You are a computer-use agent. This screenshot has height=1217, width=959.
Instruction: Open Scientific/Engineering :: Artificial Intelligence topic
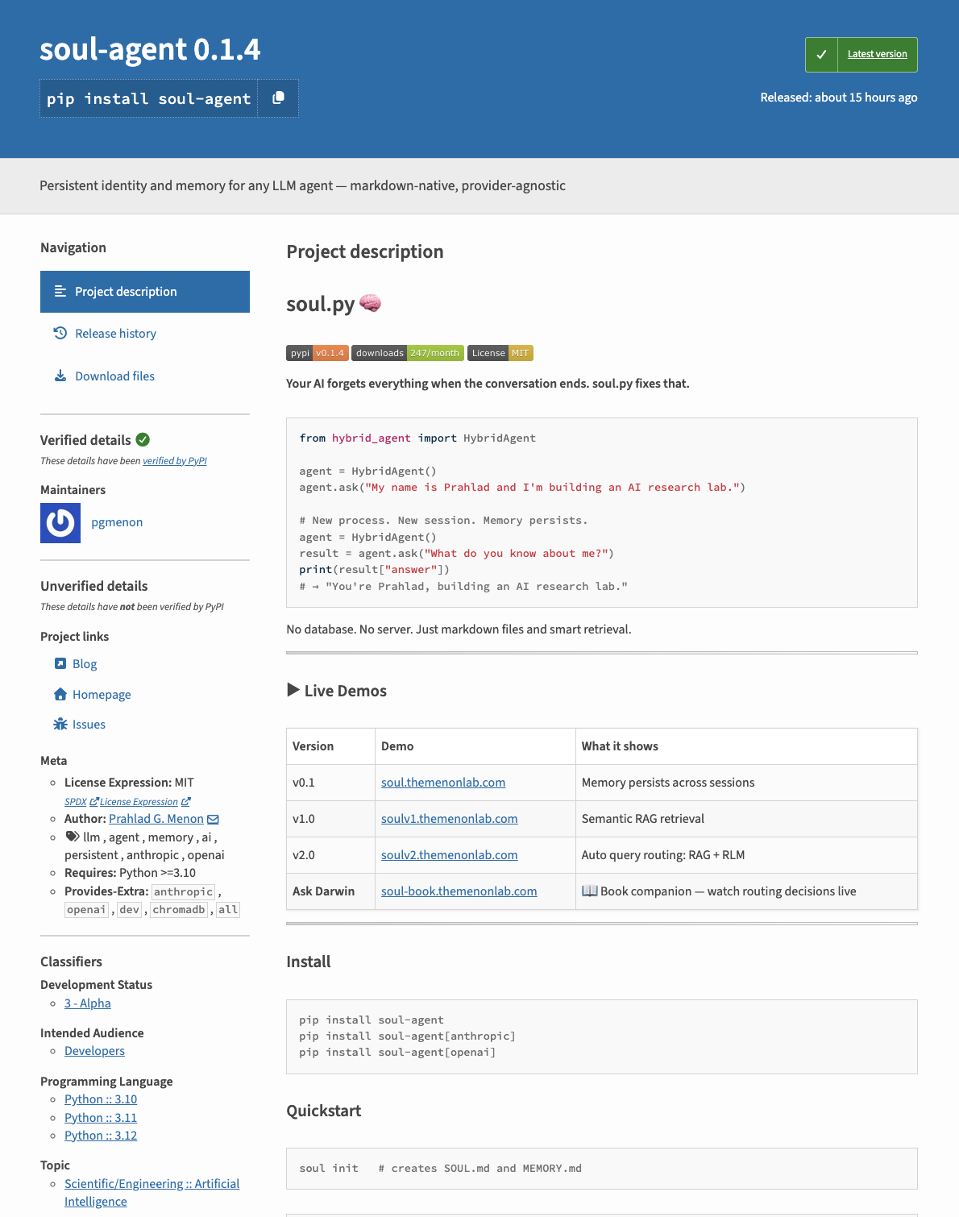(152, 1193)
